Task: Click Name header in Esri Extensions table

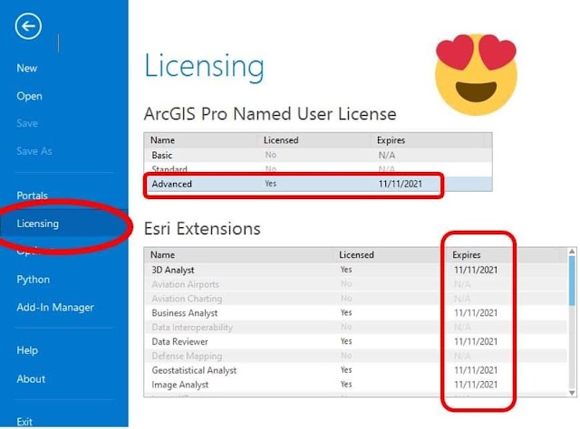Action: point(162,255)
